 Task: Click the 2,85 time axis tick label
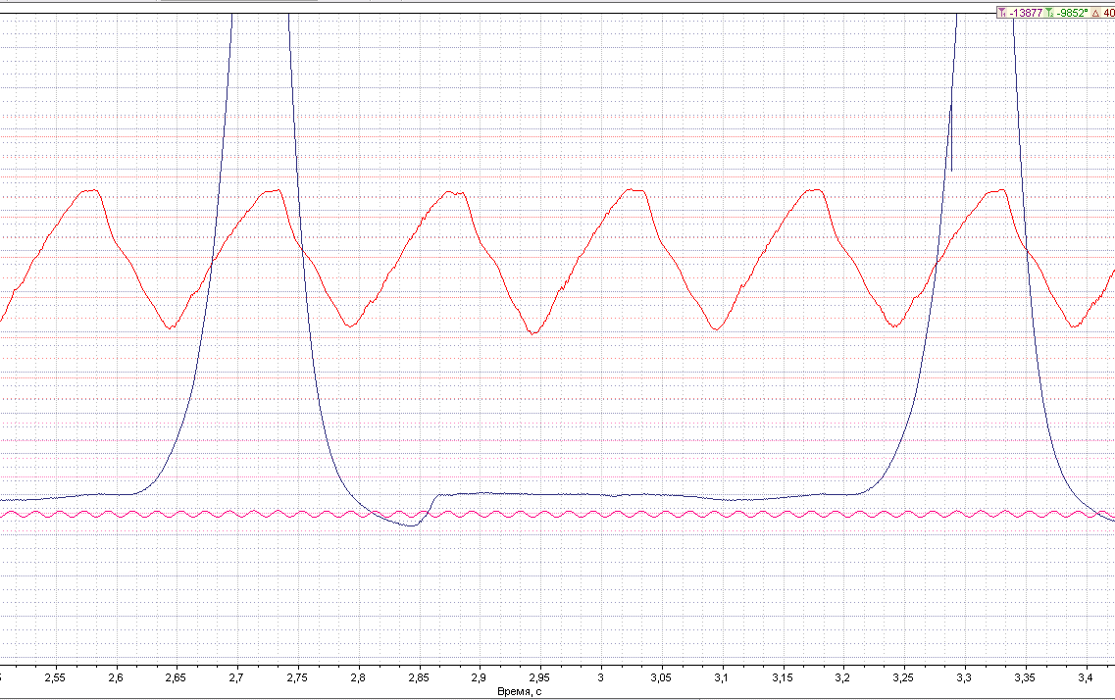419,677
